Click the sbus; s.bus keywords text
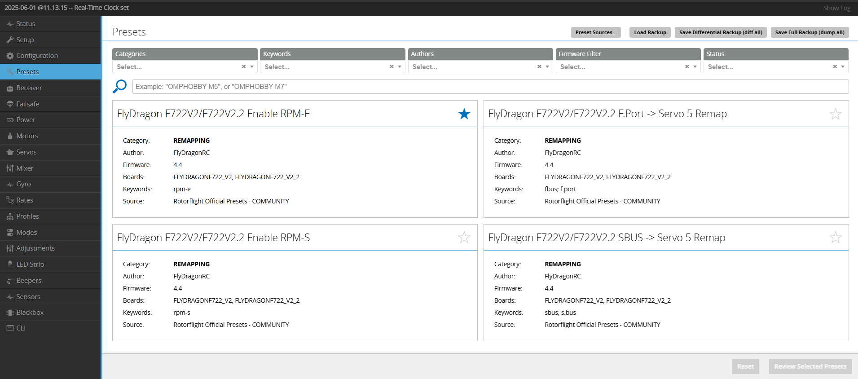858x379 pixels. click(560, 313)
